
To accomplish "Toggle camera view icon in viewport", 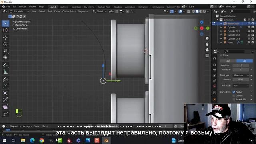I will click(207, 50).
